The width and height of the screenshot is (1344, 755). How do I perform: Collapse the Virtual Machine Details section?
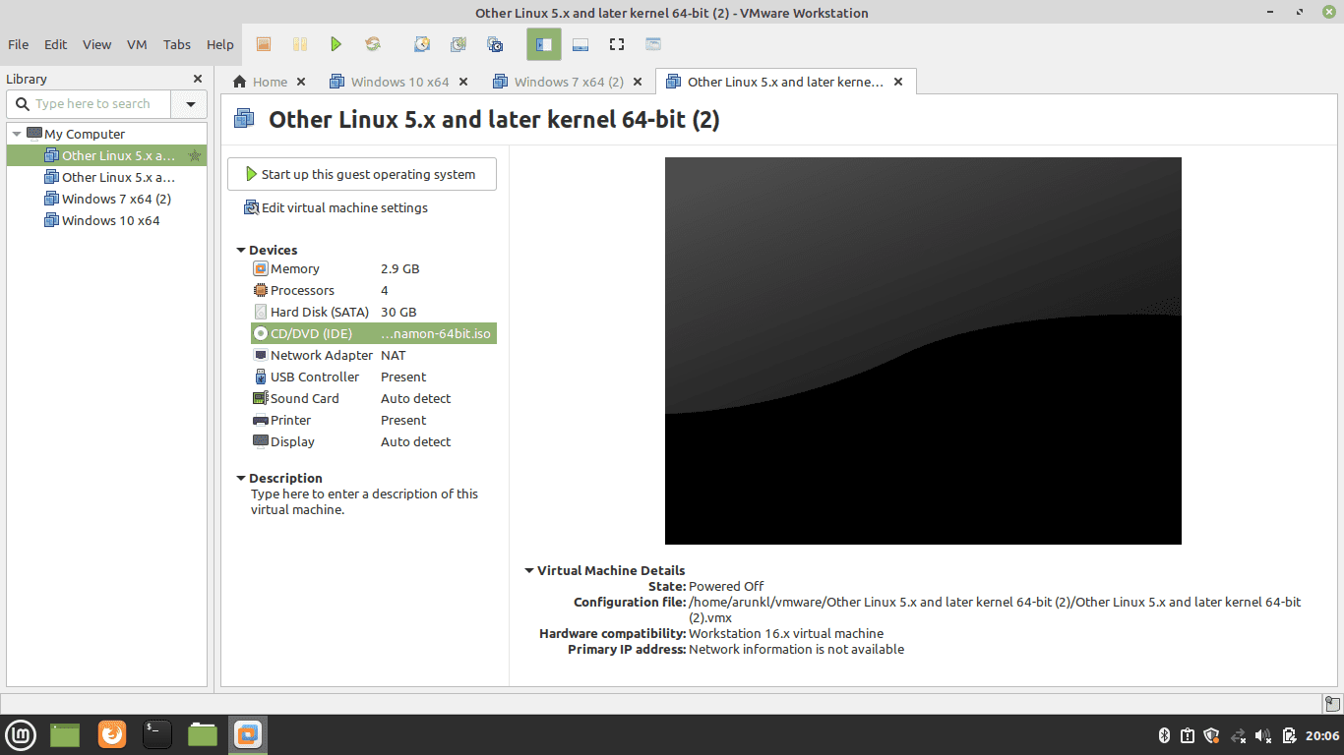click(529, 570)
